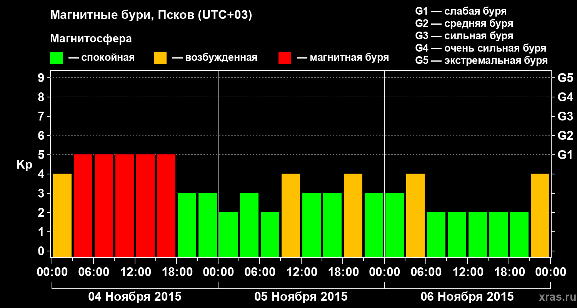
Task: Click the '05 Ноября 2015' date label
Action: point(301,297)
